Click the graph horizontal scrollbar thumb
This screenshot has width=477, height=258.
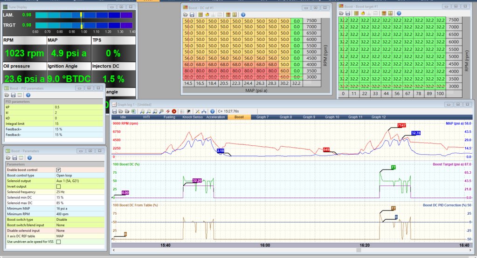[x=359, y=250]
